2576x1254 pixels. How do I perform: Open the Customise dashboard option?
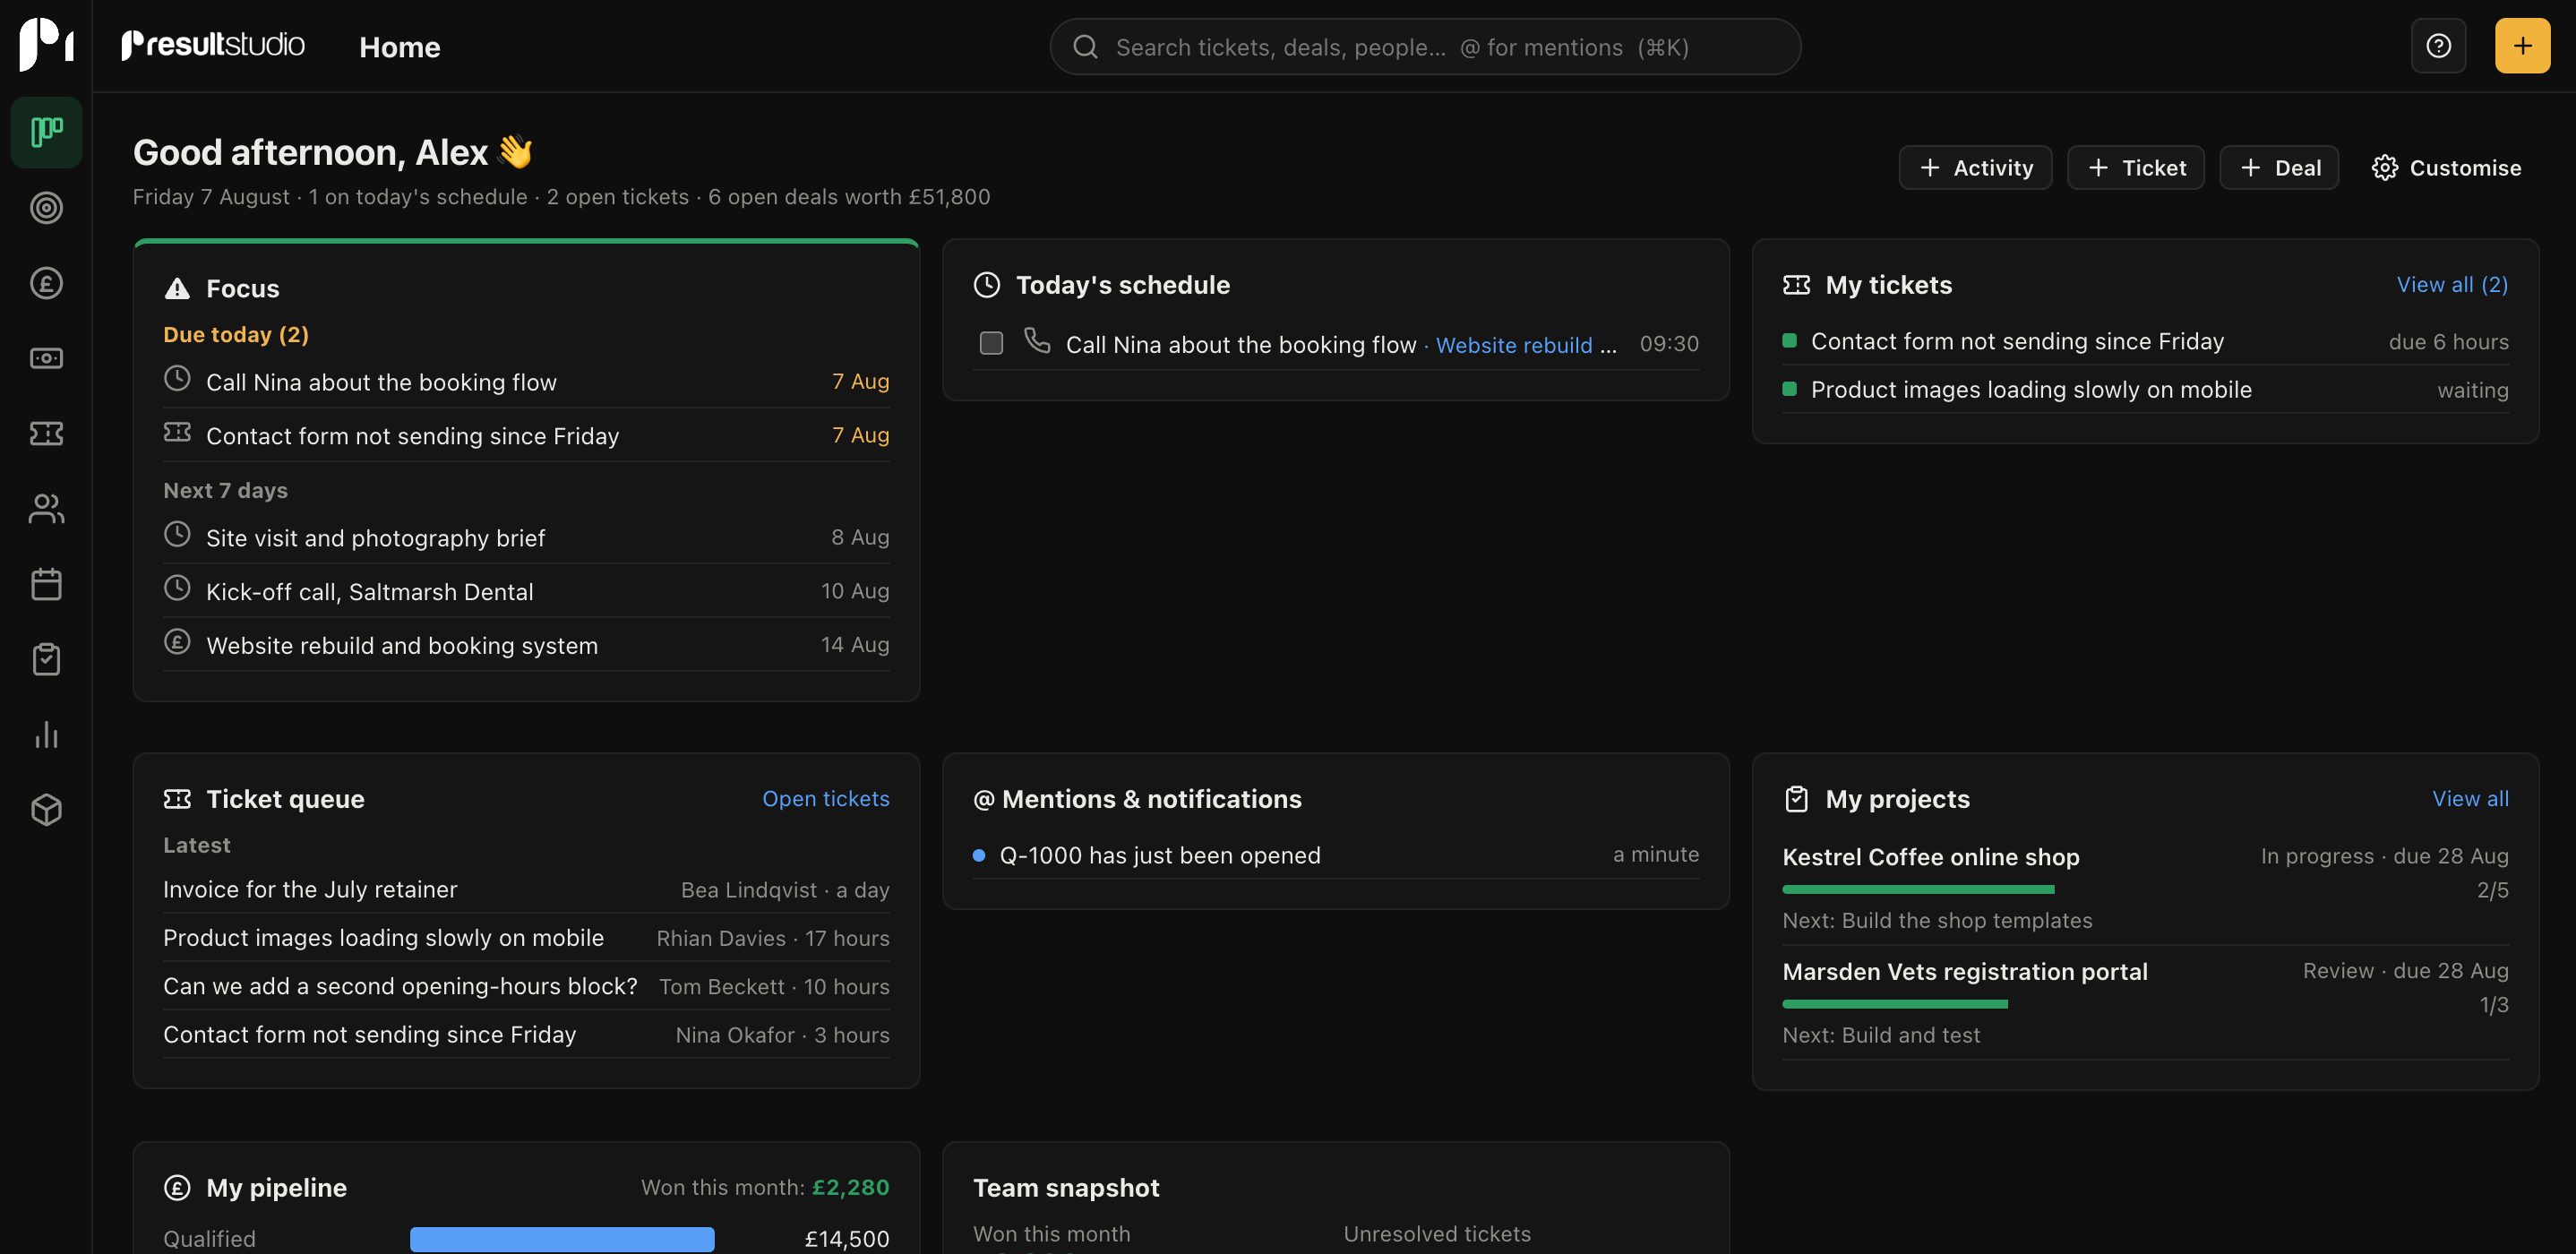pos(2446,168)
